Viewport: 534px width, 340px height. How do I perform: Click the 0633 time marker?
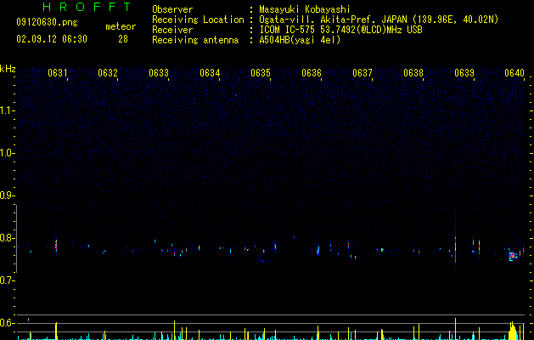[x=159, y=73]
